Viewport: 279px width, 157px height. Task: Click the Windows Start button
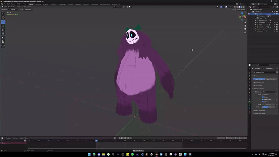point(89,154)
